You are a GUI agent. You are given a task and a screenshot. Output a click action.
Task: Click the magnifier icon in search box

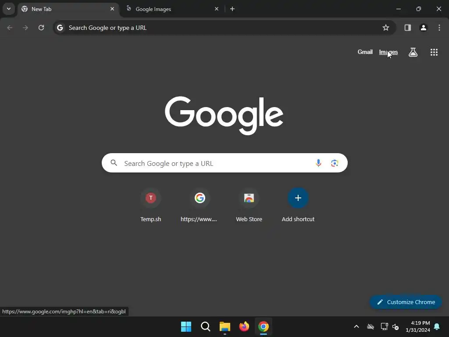tap(114, 163)
